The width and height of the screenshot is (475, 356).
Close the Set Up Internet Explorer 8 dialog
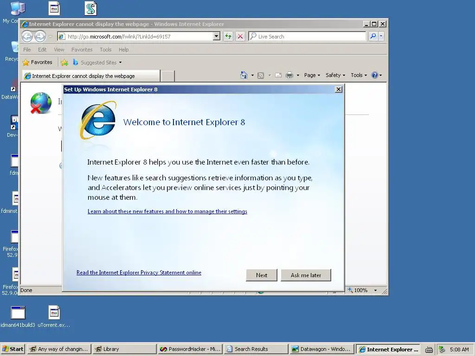[x=338, y=89]
